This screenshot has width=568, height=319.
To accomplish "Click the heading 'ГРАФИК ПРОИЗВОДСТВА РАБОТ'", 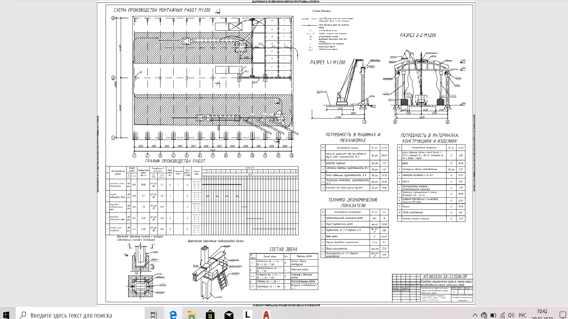I will [175, 161].
